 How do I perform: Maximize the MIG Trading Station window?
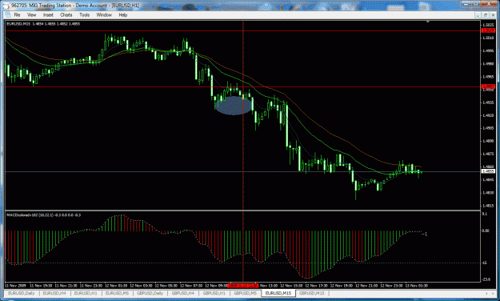(x=476, y=4)
